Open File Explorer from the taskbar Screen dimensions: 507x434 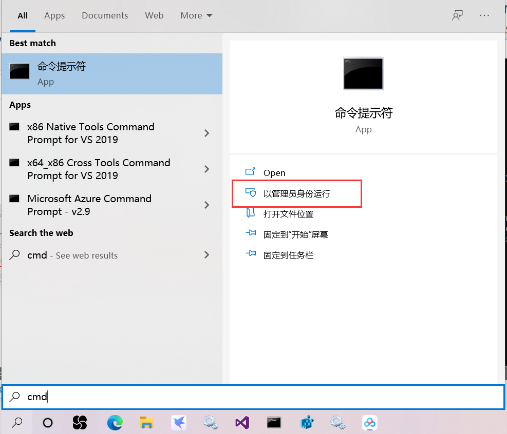point(146,423)
